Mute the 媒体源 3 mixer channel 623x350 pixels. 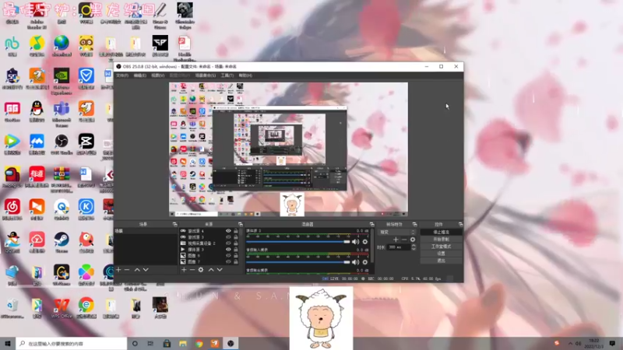pyautogui.click(x=356, y=242)
